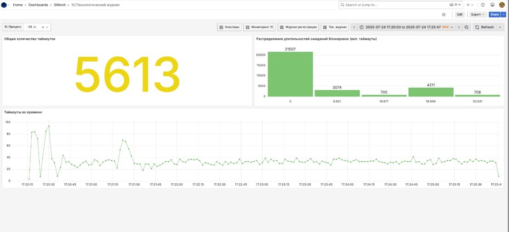Open the Журнал регистрации dashboard link
509x232 pixels.
[298, 27]
